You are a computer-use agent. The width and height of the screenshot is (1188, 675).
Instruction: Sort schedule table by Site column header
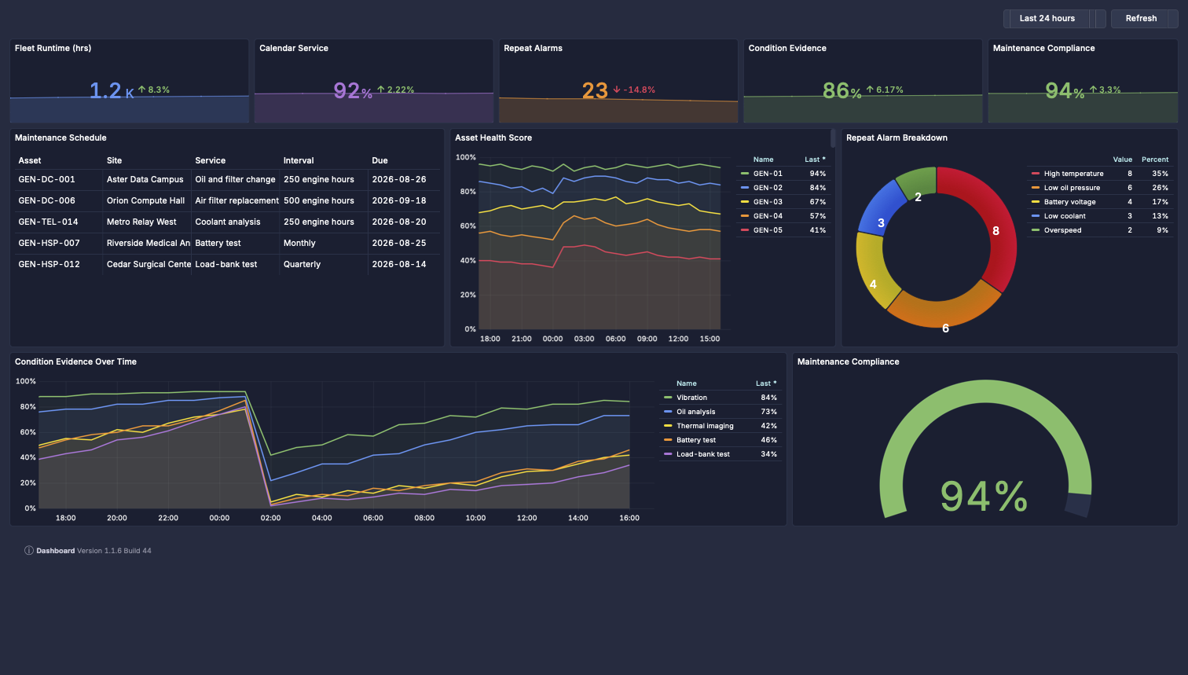pos(114,160)
